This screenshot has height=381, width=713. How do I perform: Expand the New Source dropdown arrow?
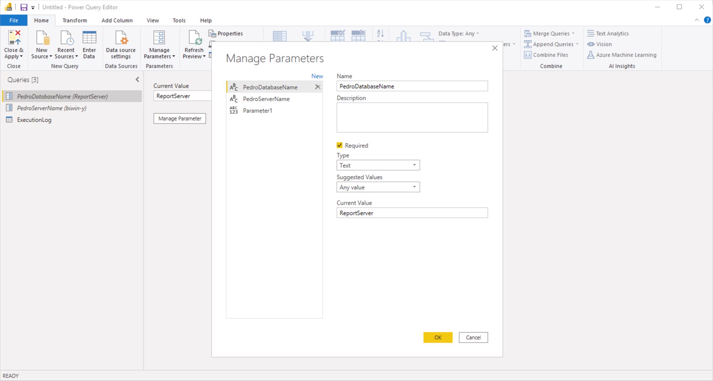51,57
